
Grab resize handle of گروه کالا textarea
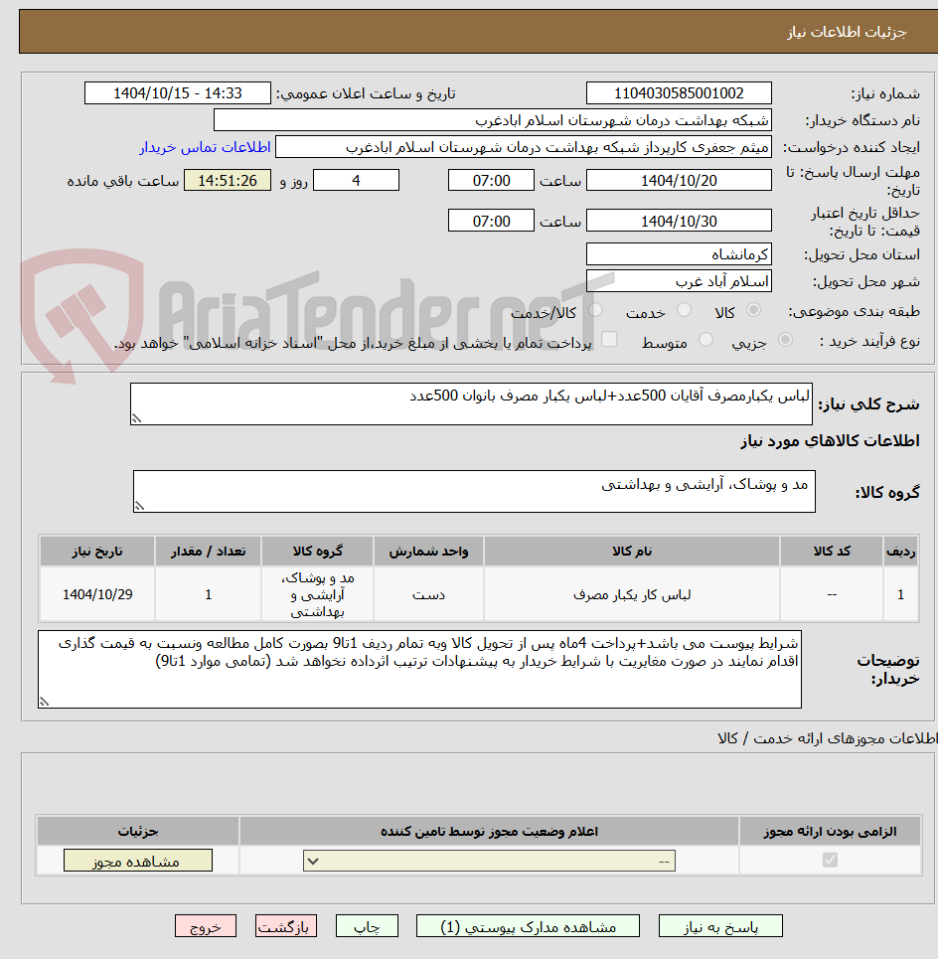(x=139, y=507)
